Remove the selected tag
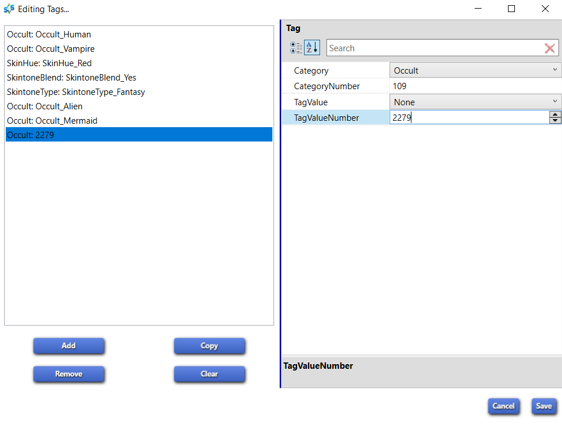Screen dimensions: 562x424 tap(69, 374)
